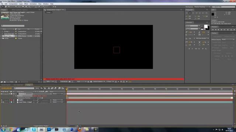Select the Pen tool
The width and height of the screenshot is (236, 132).
click(26, 7)
